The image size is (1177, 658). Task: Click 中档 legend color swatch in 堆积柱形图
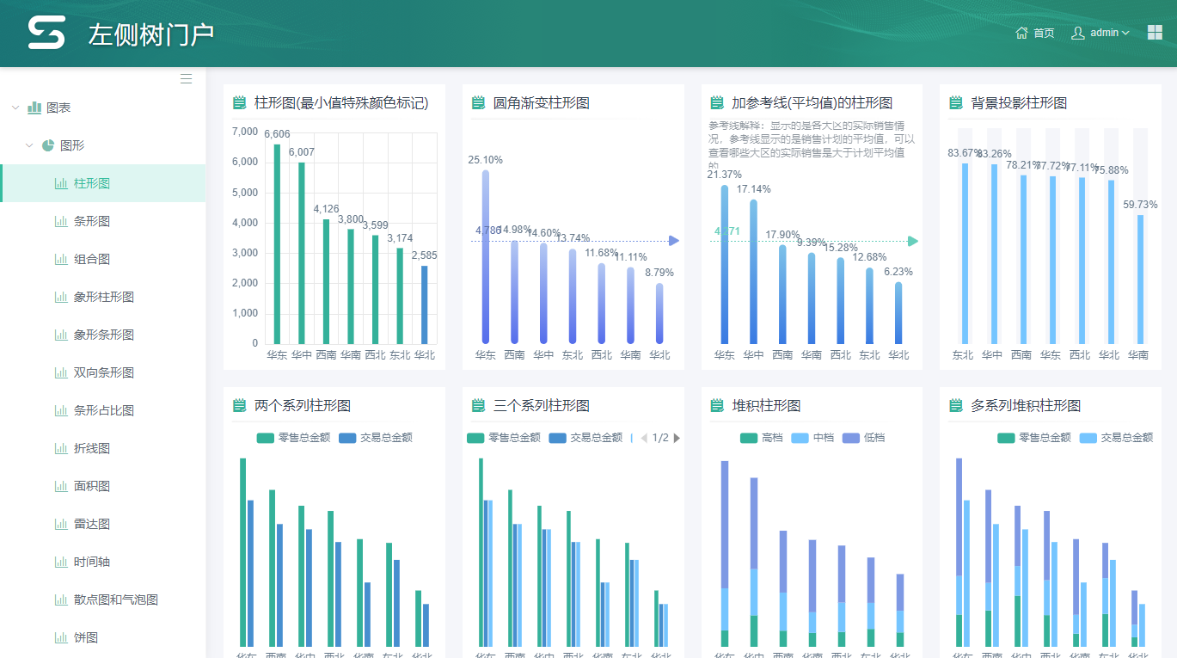799,438
